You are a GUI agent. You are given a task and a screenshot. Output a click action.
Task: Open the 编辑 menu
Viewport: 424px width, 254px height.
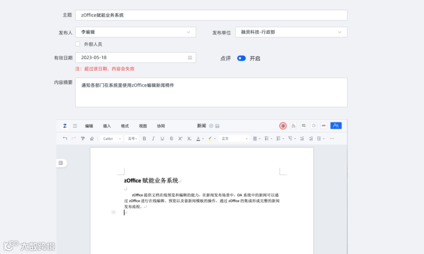tap(89, 126)
